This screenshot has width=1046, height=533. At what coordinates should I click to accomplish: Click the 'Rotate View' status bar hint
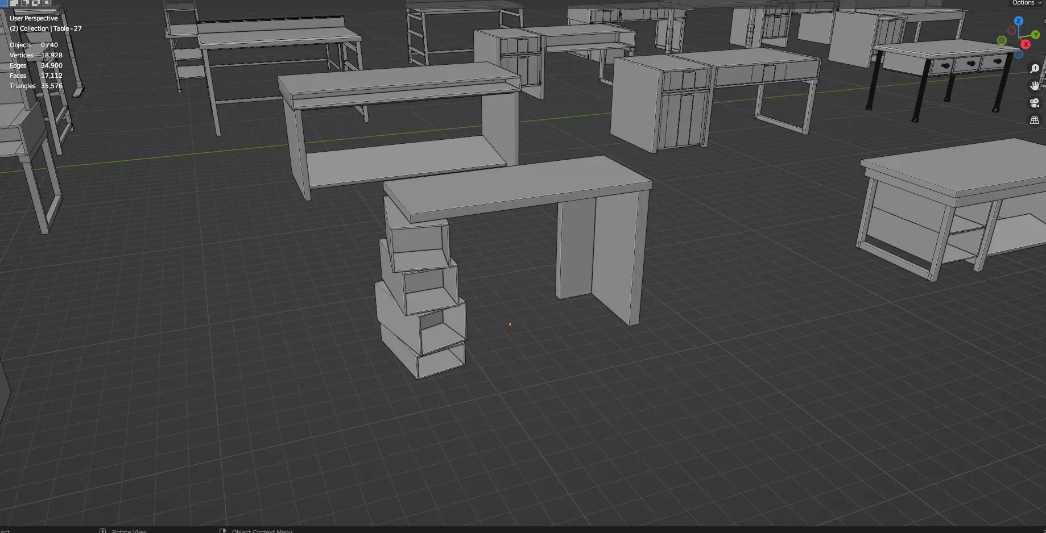click(129, 531)
